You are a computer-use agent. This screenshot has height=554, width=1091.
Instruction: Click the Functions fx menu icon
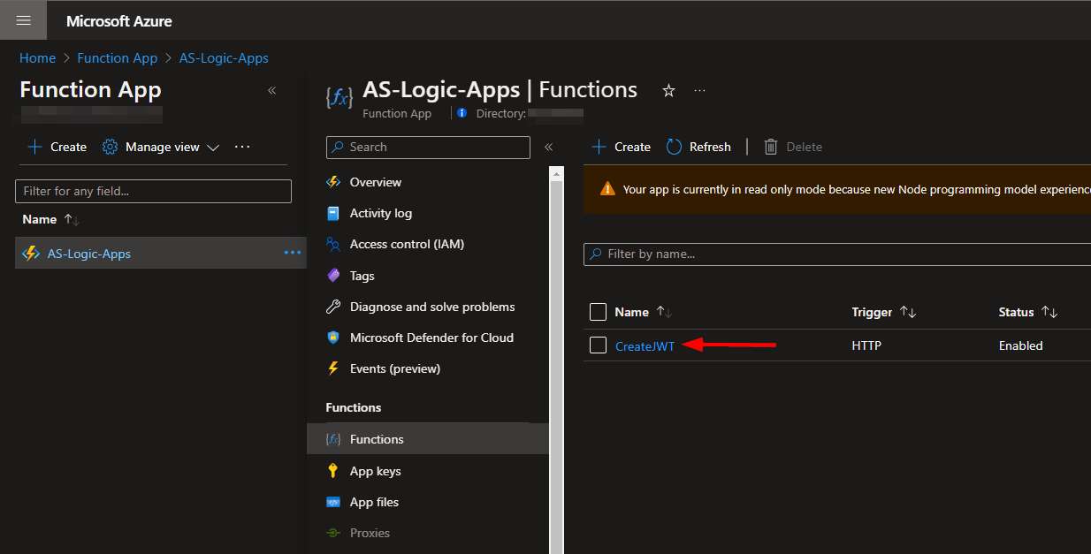(x=333, y=439)
